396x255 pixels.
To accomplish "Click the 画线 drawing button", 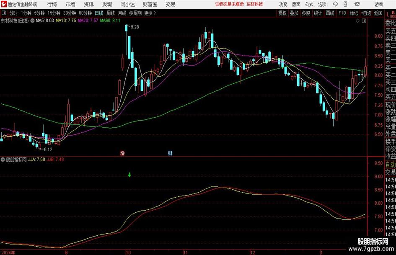I will point(330,13).
